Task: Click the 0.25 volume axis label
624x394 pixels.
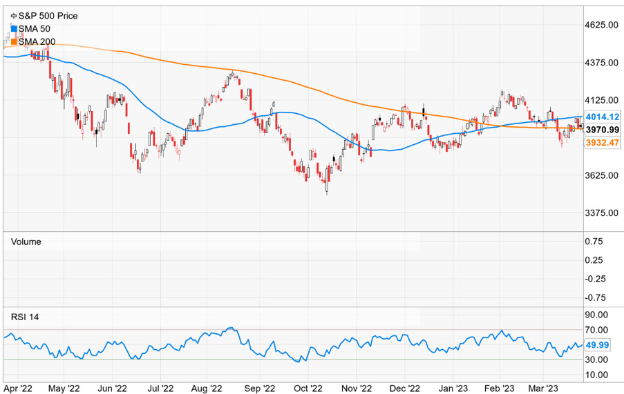Action: coord(594,260)
